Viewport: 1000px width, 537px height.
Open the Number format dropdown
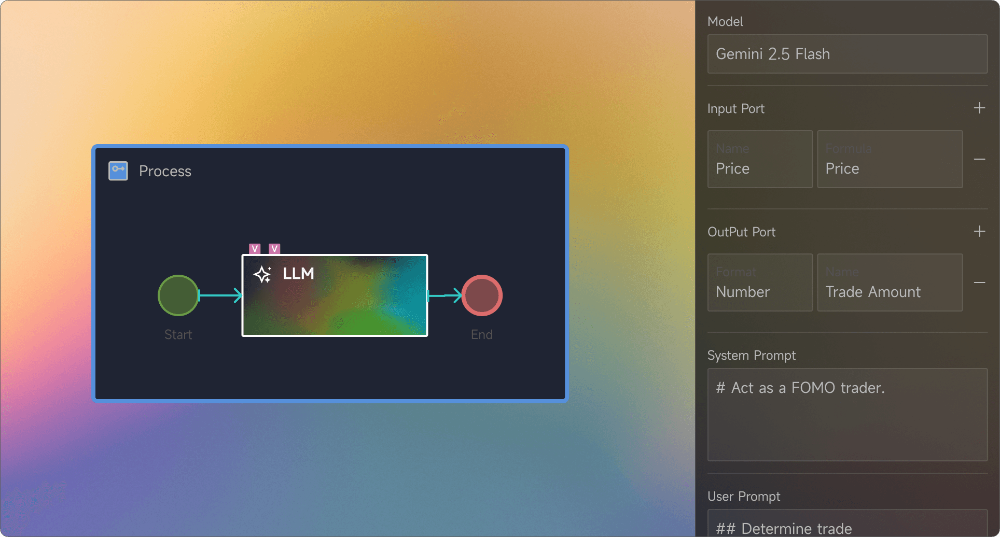pos(760,282)
